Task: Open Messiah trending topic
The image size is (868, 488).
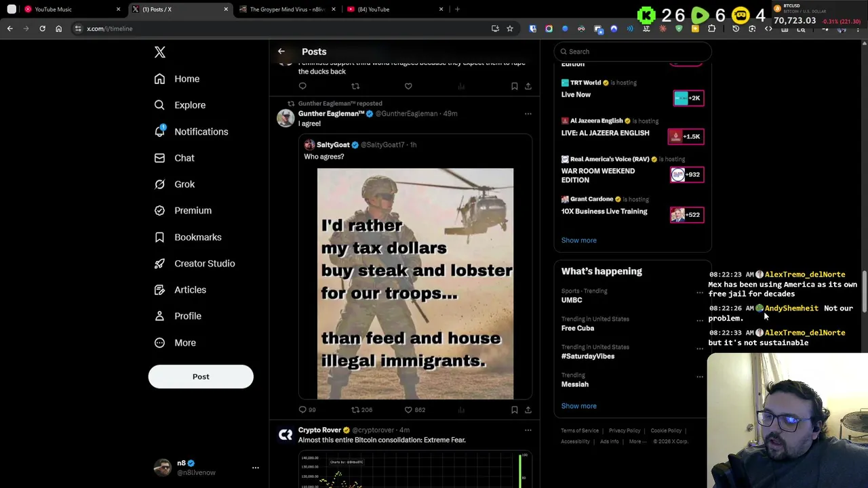Action: point(575,384)
